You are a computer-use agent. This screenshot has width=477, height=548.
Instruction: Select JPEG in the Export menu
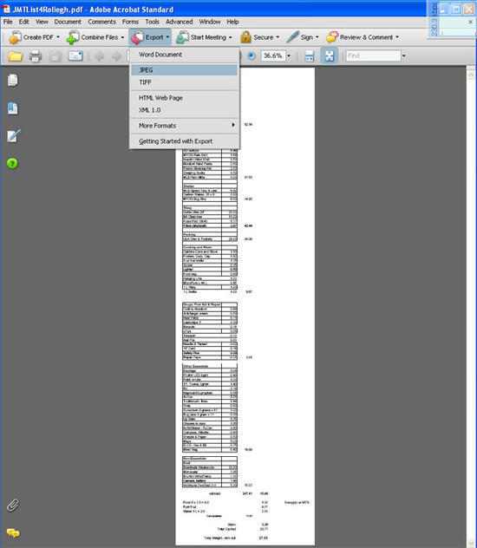coord(184,70)
